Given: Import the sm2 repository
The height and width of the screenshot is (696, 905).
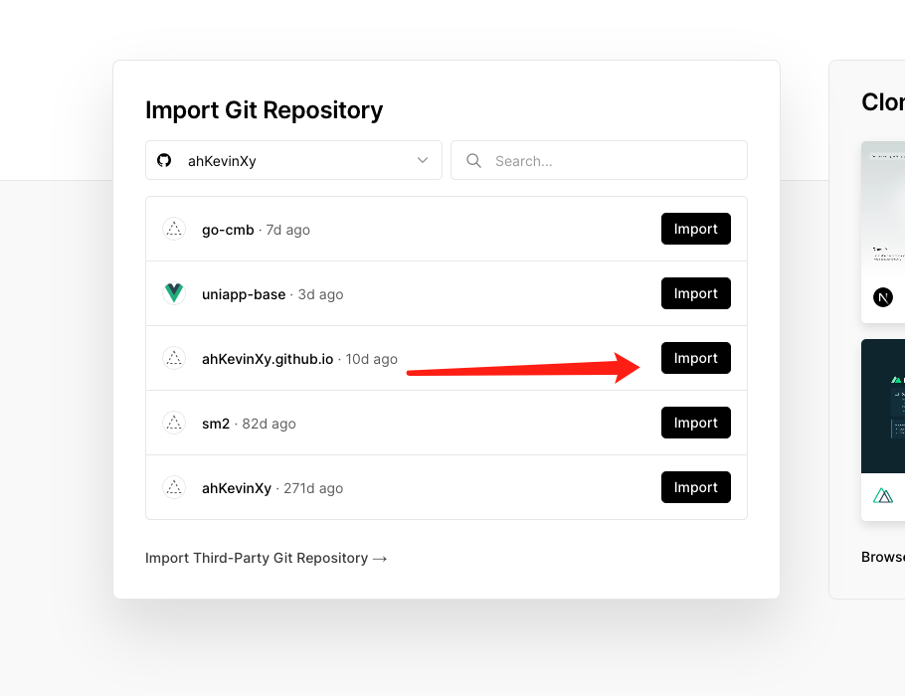Looking at the screenshot, I should pyautogui.click(x=695, y=423).
